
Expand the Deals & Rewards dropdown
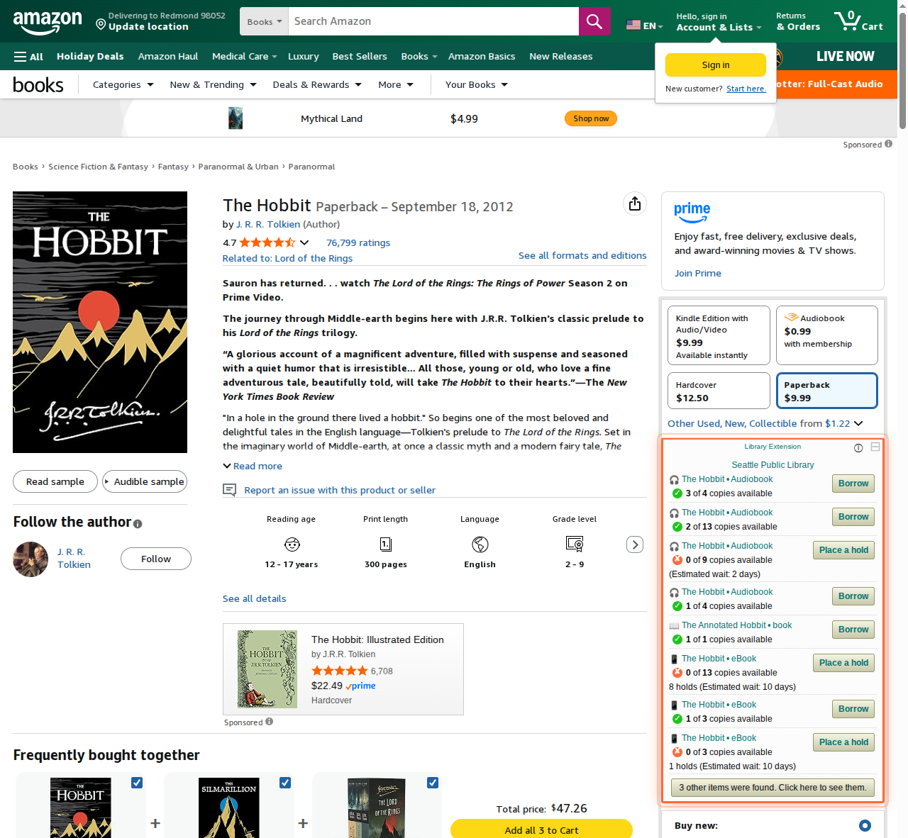(317, 85)
